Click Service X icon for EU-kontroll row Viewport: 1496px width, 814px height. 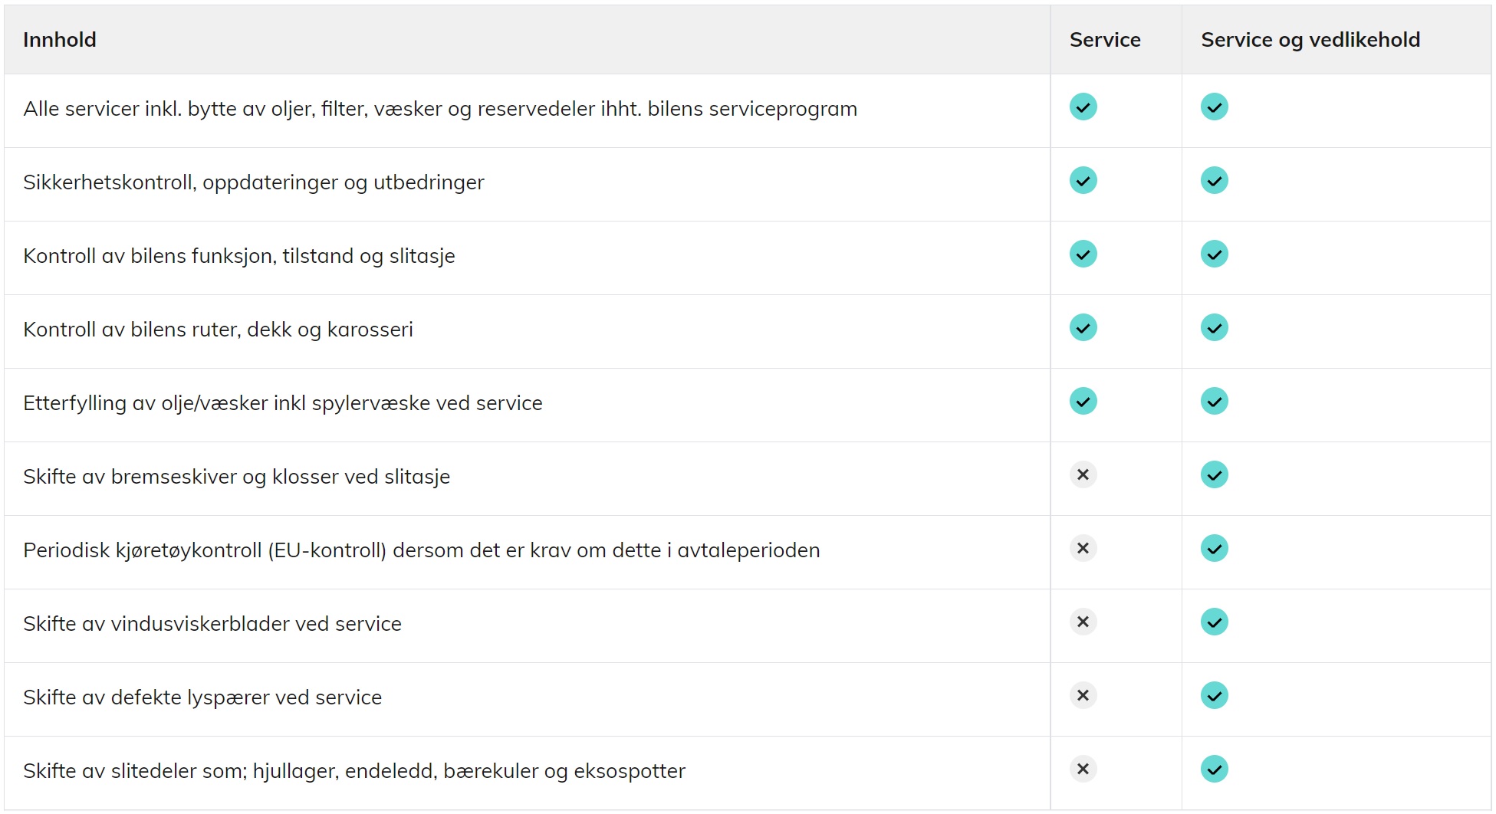pos(1083,549)
